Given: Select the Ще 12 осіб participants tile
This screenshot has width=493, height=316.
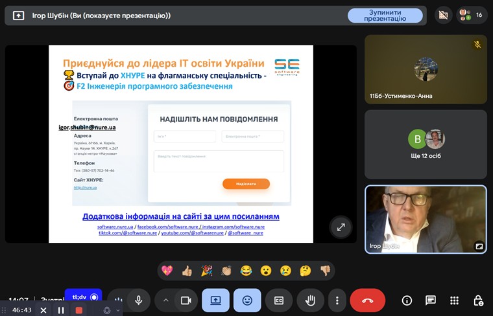Looking at the screenshot, I should tap(426, 144).
